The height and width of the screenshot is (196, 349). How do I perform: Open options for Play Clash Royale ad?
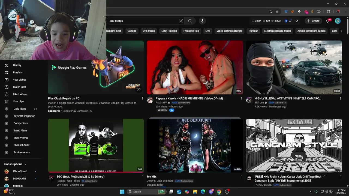142,99
